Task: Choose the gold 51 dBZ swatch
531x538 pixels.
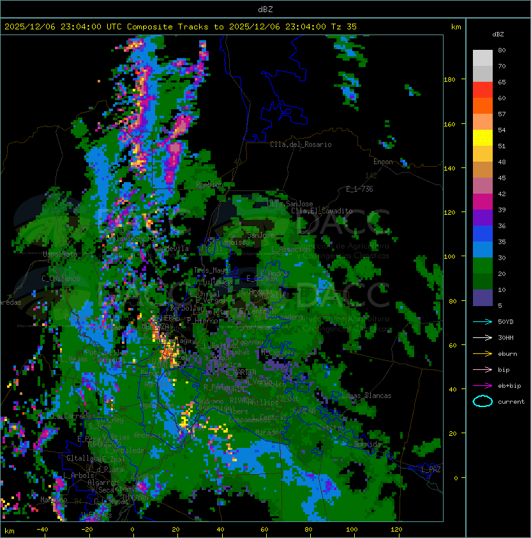Action: coord(482,154)
